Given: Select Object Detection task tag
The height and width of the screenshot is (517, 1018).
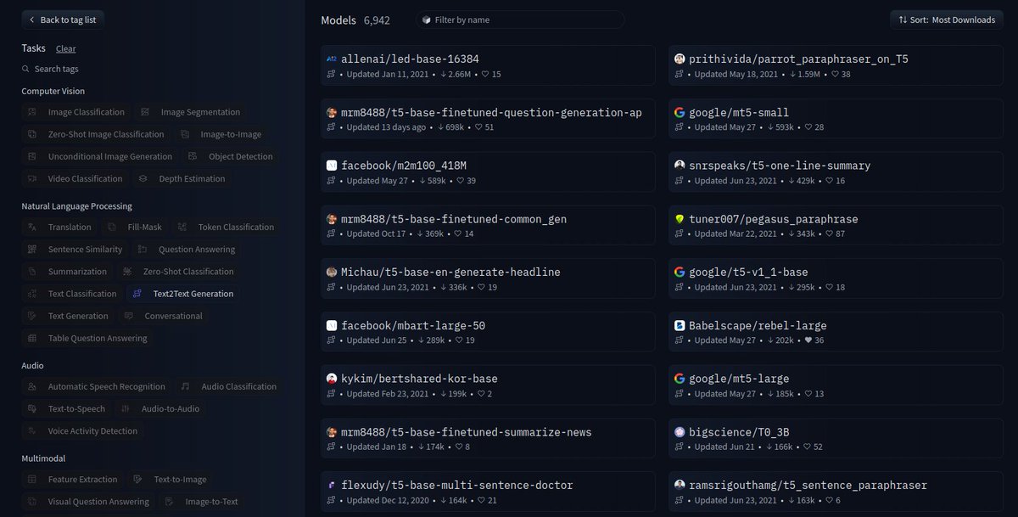Looking at the screenshot, I should [231, 156].
